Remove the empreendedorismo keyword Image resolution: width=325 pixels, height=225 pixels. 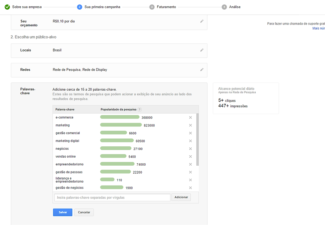190,164
